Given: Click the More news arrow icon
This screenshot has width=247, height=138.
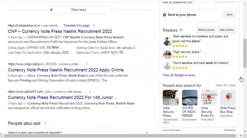Looking at the screenshot, I should tap(51, 10).
